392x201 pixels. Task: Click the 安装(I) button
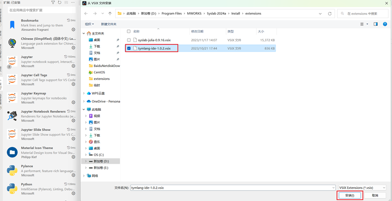350,196
